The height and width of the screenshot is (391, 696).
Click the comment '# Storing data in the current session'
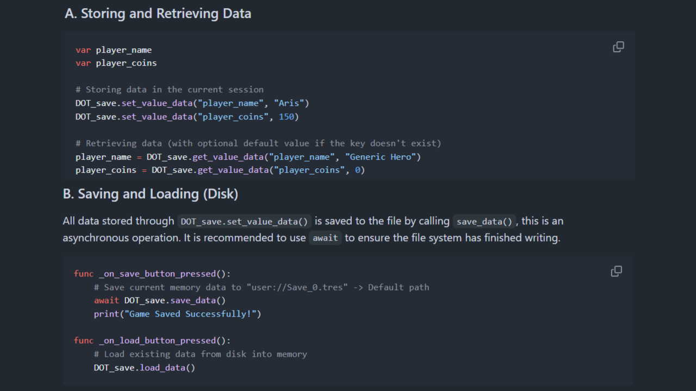(x=170, y=90)
